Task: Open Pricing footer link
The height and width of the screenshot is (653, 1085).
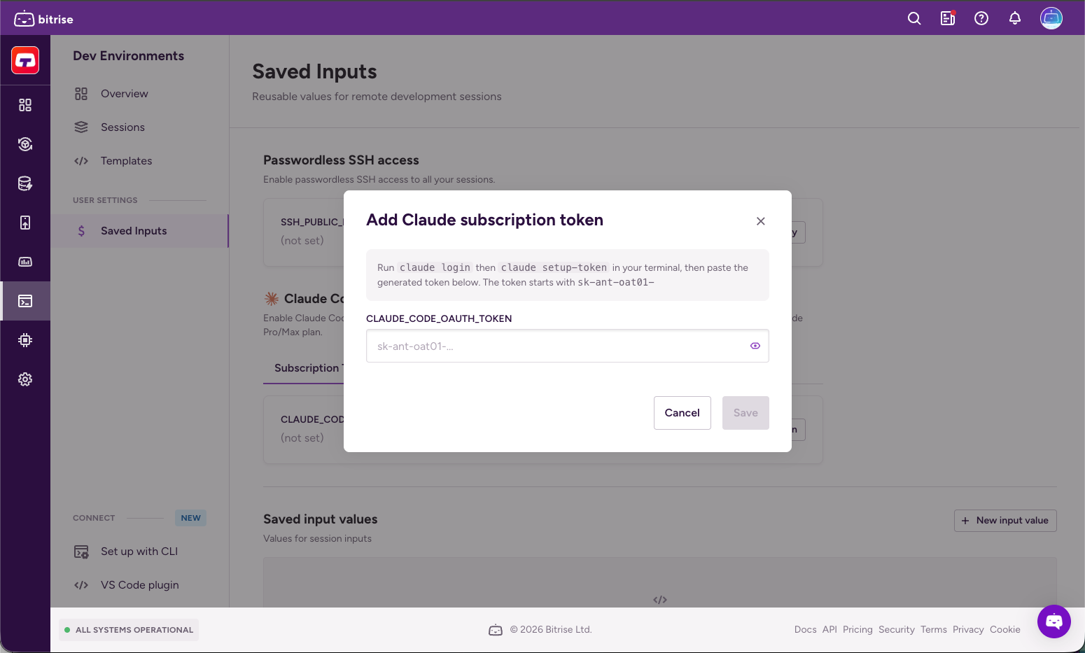Action: point(857,630)
